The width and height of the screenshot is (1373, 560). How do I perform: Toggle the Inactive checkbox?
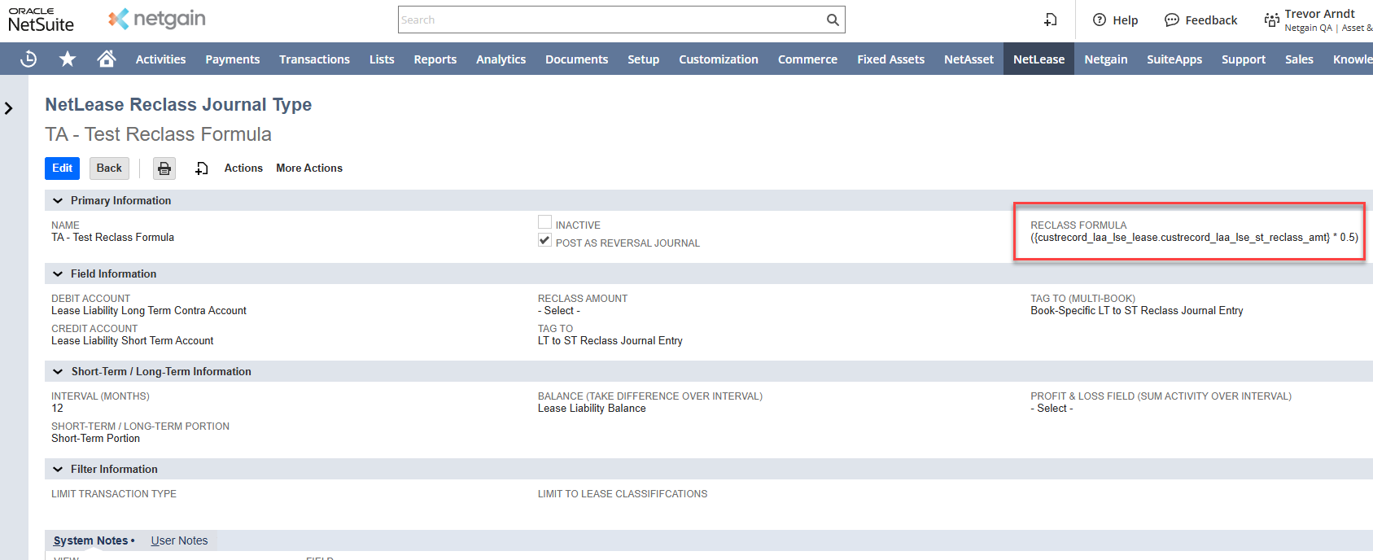pos(544,222)
